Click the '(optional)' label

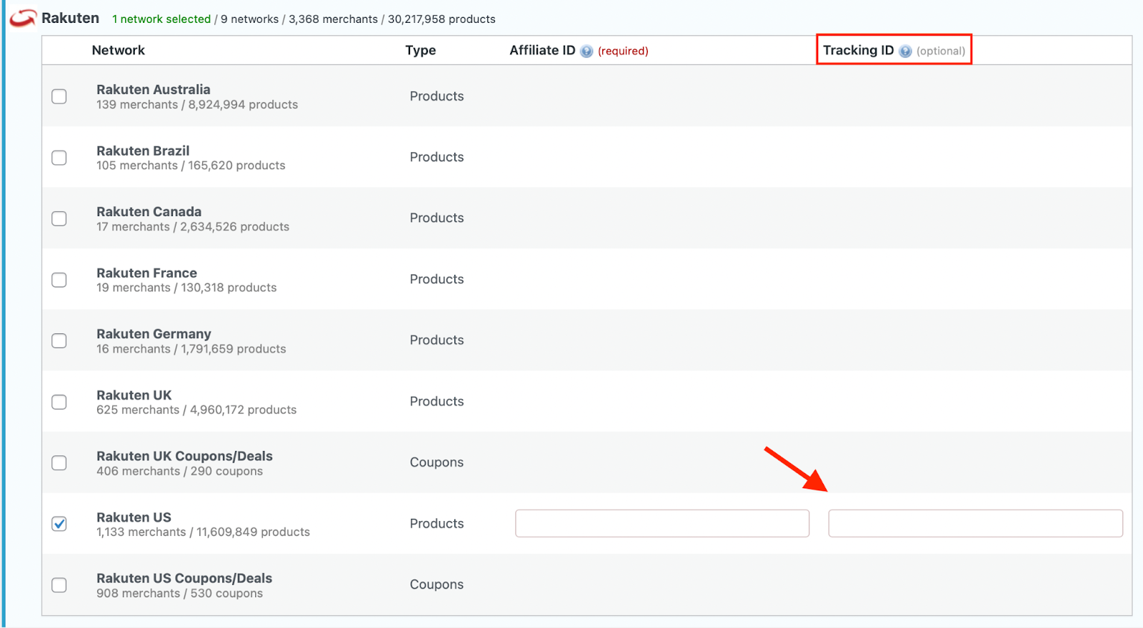click(x=941, y=51)
